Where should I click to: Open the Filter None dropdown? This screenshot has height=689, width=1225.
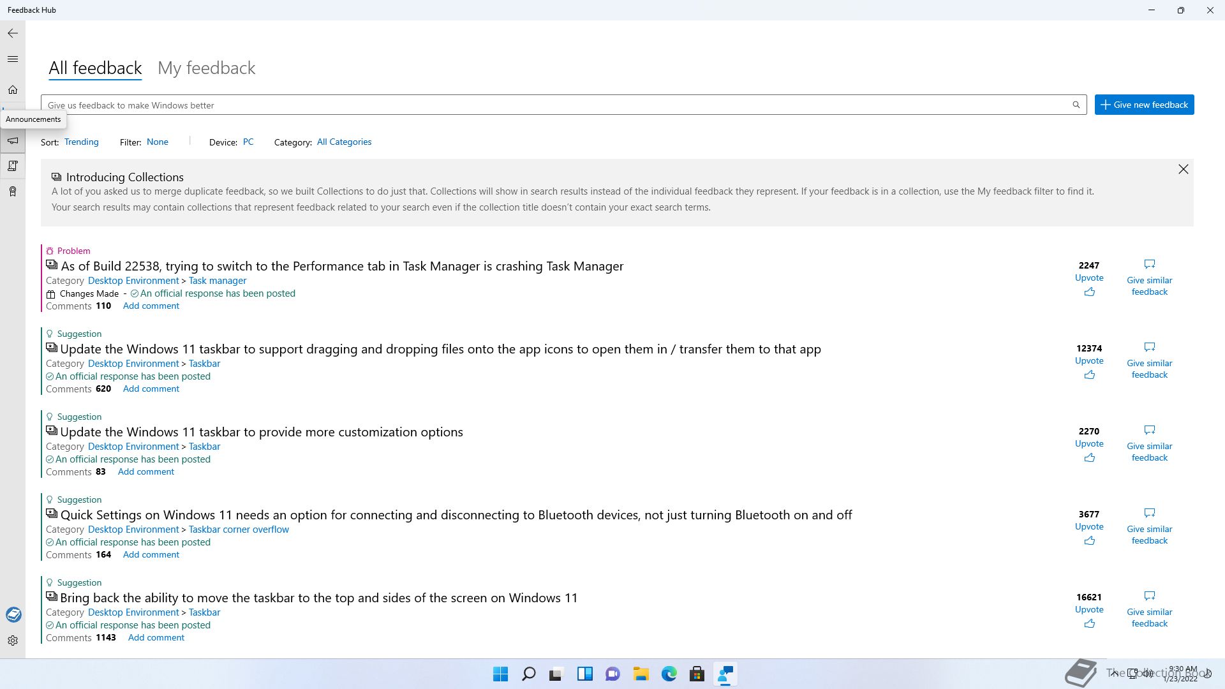tap(158, 142)
